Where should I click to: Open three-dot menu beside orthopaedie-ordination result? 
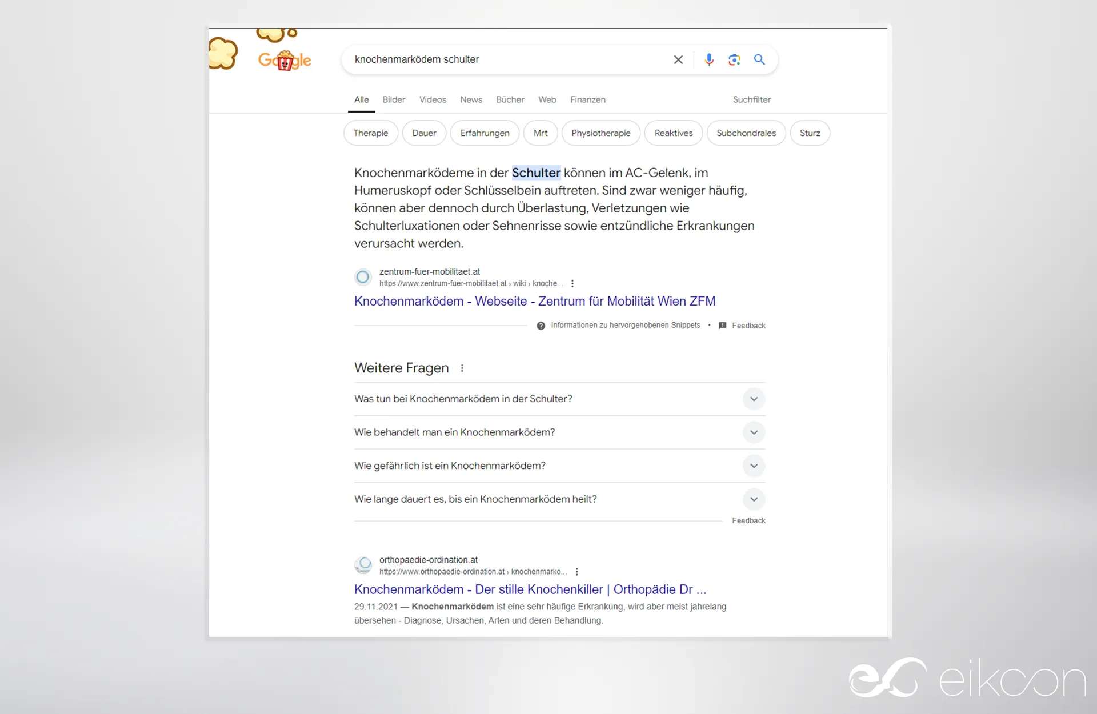(577, 572)
